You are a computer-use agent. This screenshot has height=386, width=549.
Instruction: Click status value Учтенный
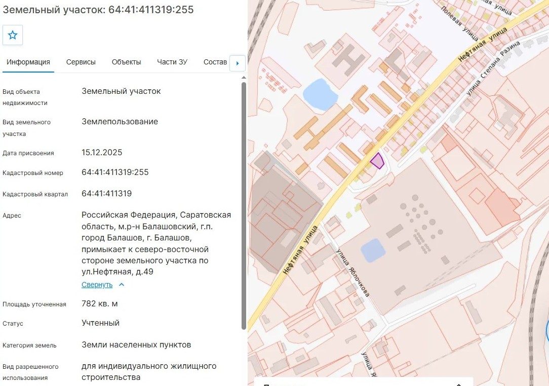pyautogui.click(x=100, y=323)
